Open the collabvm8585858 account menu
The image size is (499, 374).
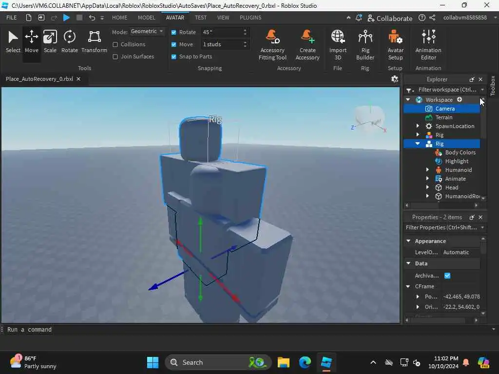465,18
